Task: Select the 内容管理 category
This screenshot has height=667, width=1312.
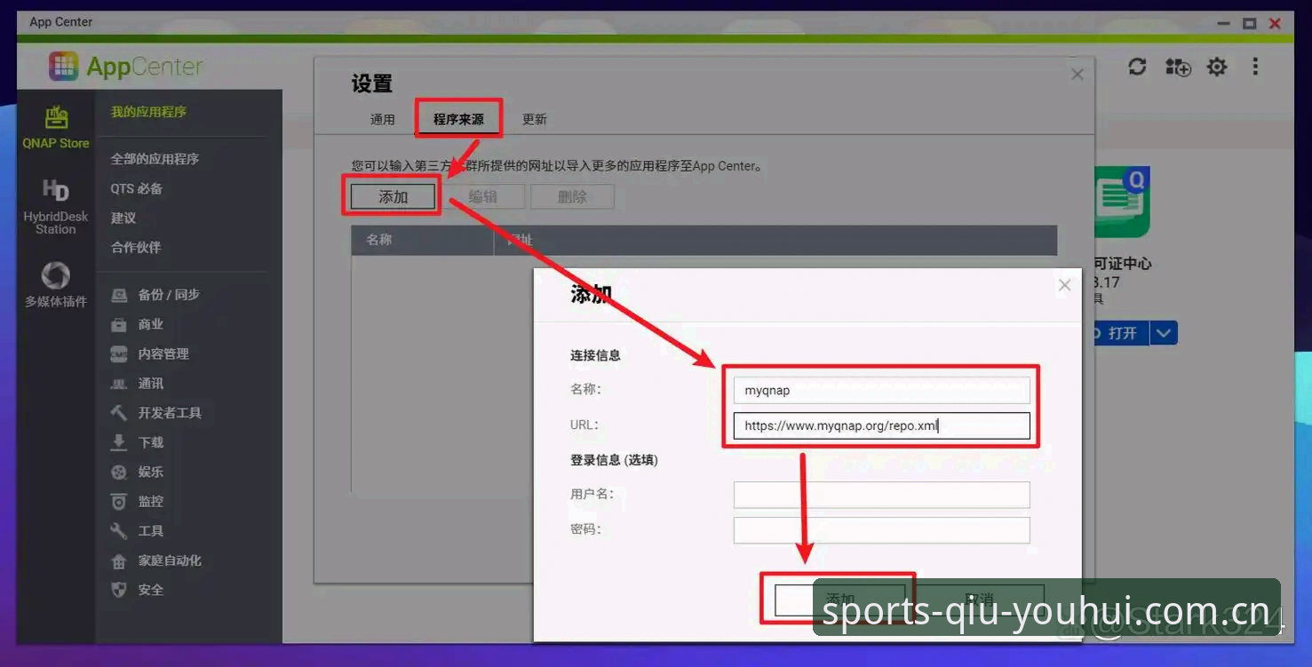Action: click(x=150, y=353)
